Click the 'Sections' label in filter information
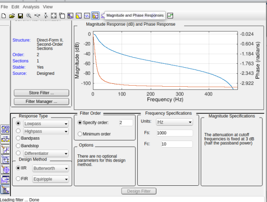267x202 pixels. [21, 61]
